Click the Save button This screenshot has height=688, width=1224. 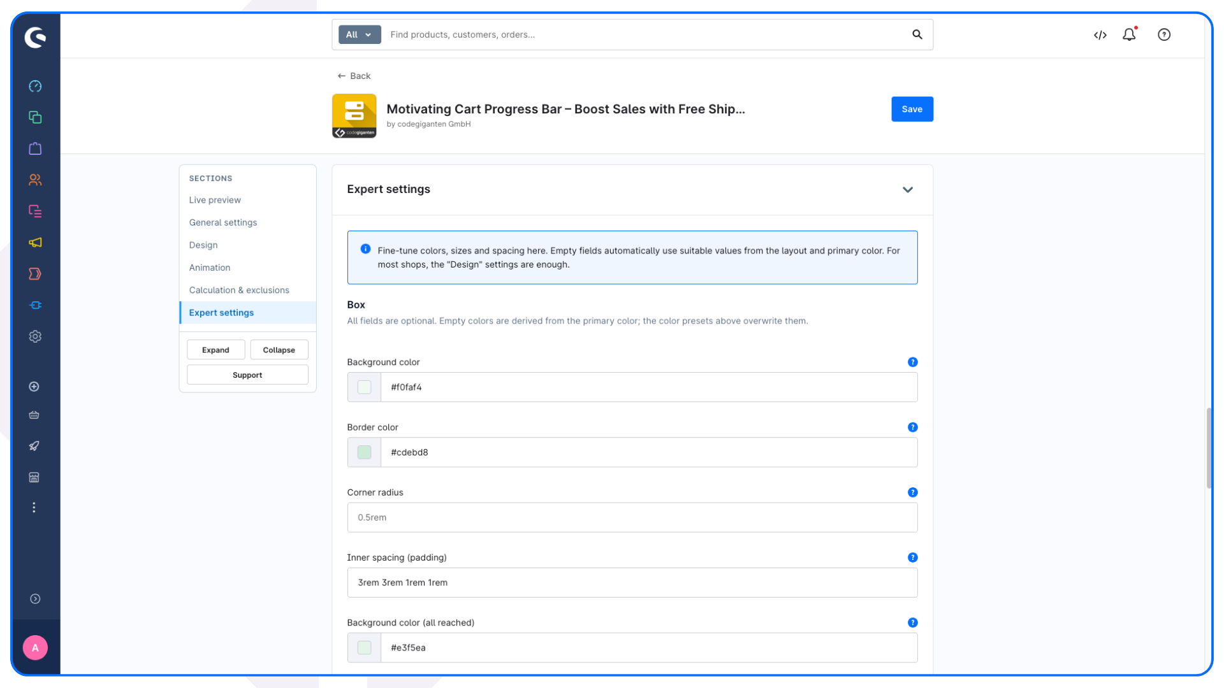[912, 109]
